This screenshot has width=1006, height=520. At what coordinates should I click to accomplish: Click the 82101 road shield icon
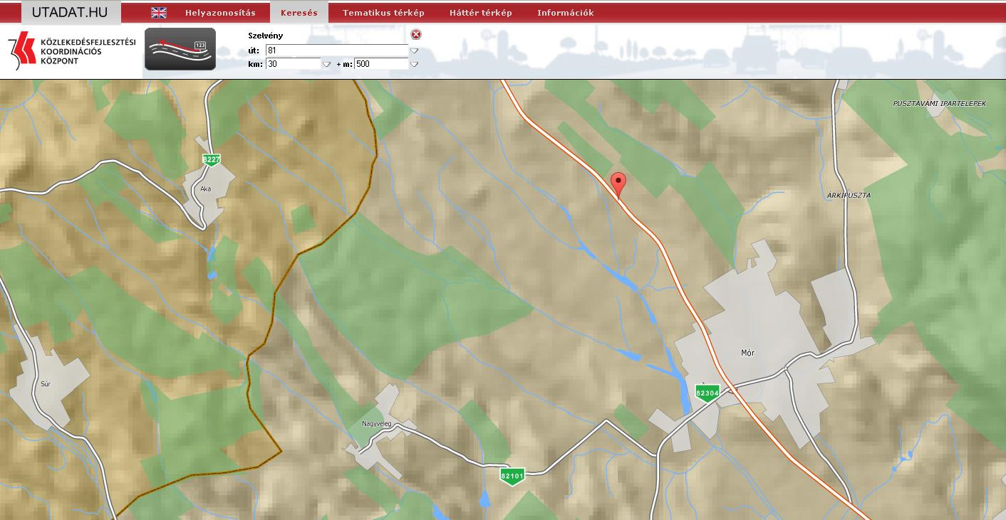pyautogui.click(x=512, y=476)
